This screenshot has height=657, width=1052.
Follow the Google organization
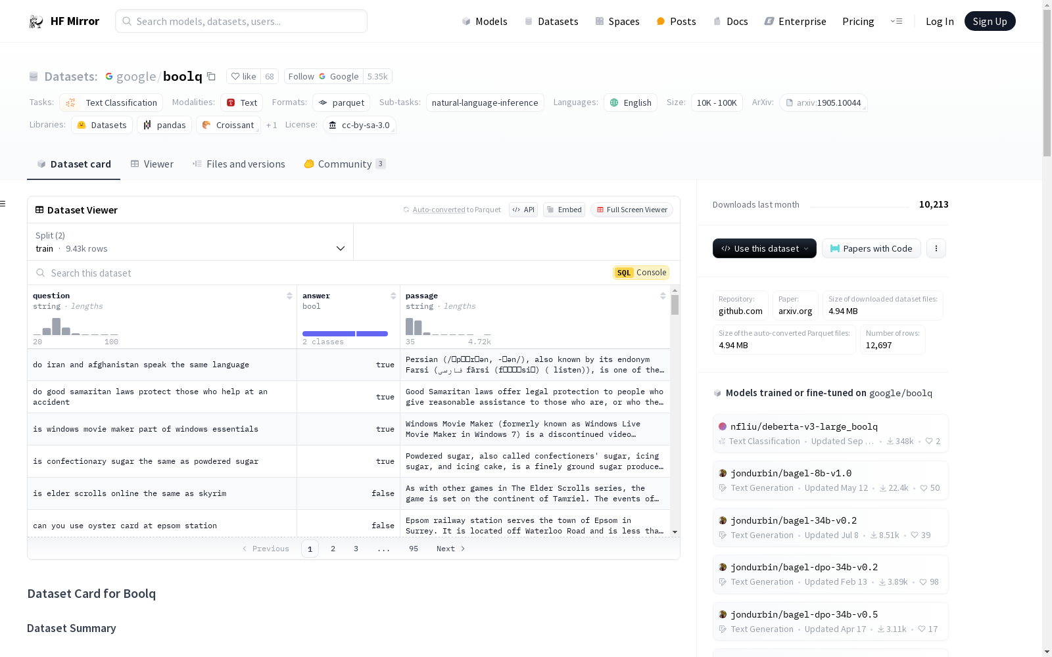click(x=323, y=76)
